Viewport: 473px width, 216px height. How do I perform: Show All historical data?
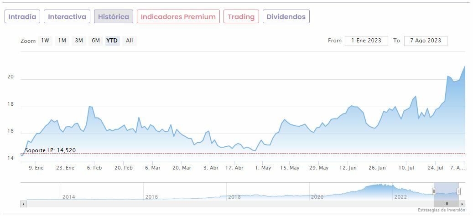(129, 41)
